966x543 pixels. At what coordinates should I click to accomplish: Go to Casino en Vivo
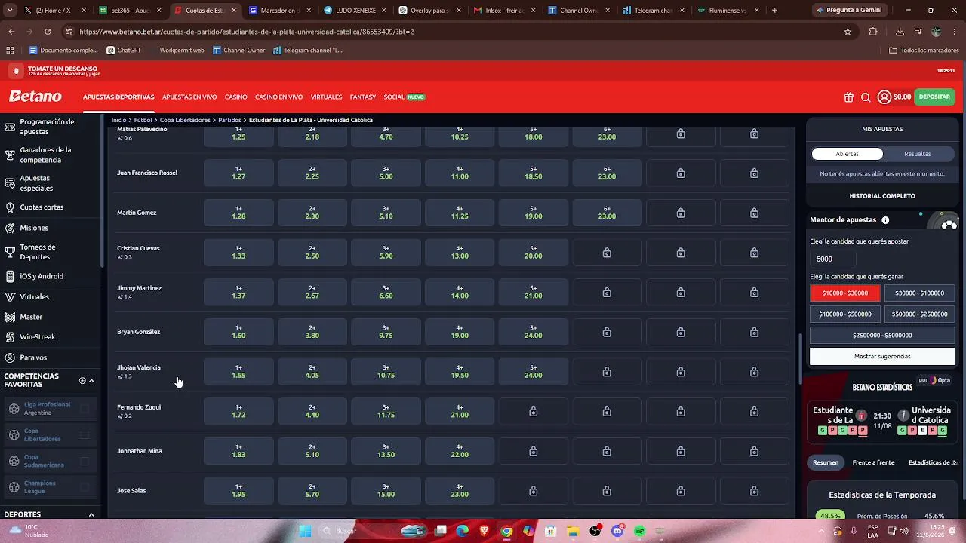(278, 97)
